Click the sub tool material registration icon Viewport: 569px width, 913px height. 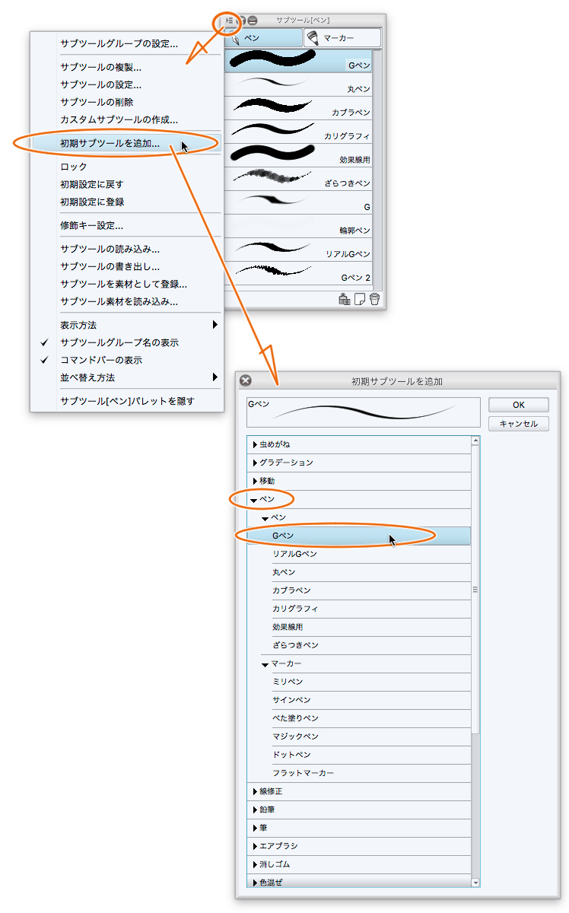click(345, 299)
